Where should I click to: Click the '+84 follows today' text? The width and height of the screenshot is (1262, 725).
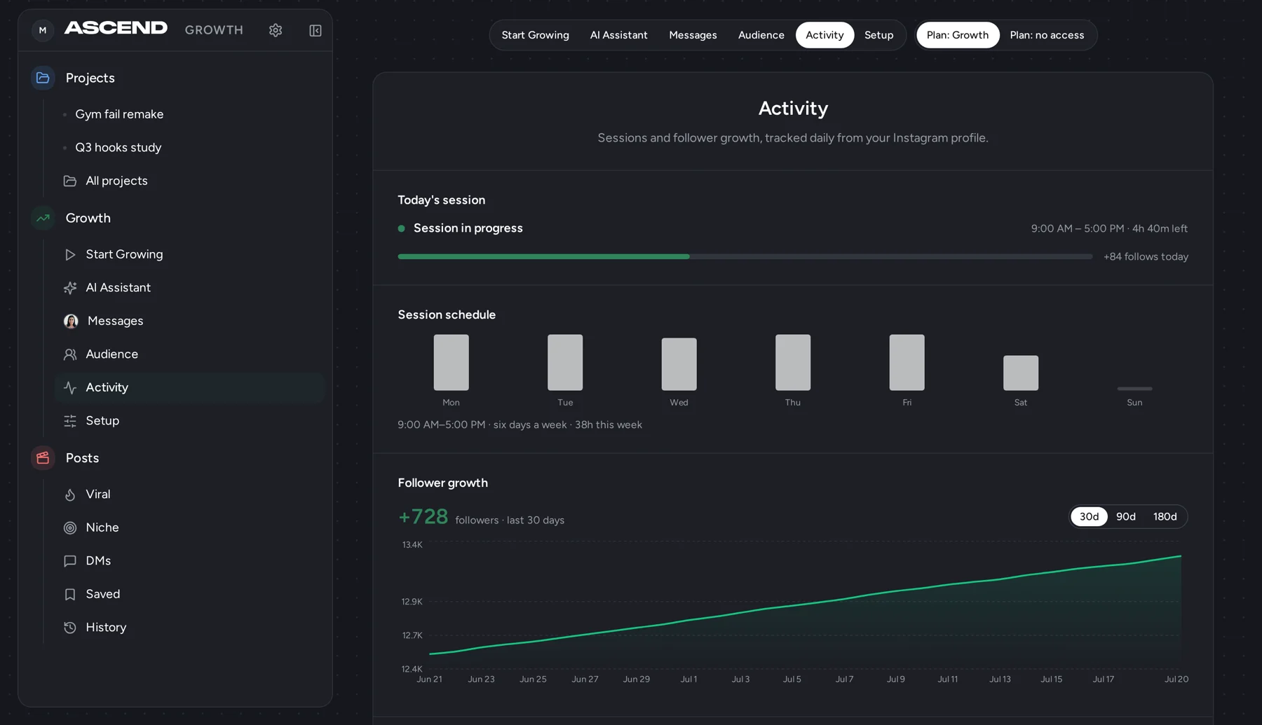[1146, 256]
